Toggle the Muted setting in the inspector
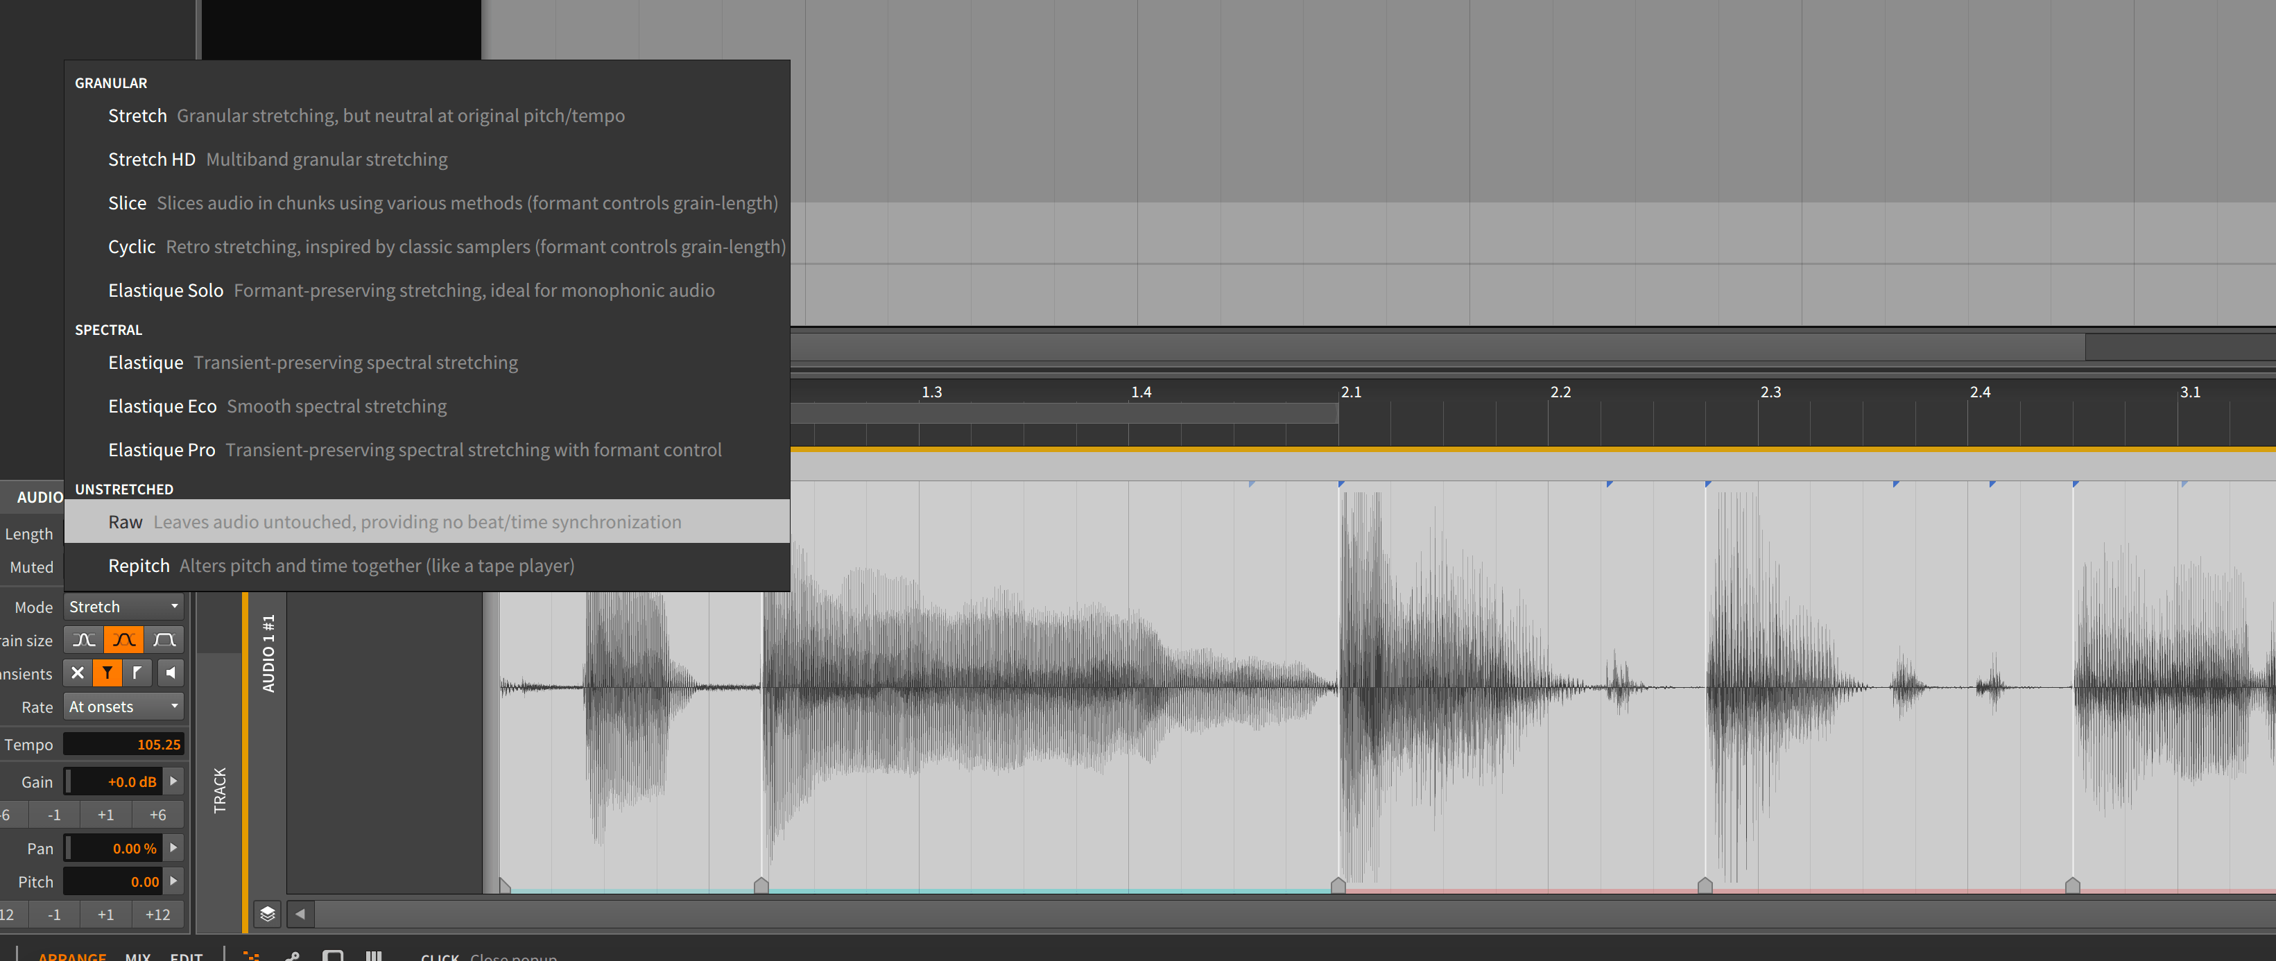The height and width of the screenshot is (961, 2276). click(x=32, y=566)
